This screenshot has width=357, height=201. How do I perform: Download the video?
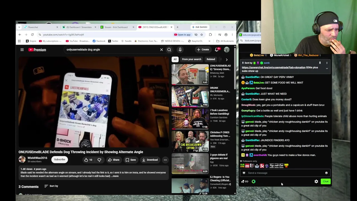point(150,160)
